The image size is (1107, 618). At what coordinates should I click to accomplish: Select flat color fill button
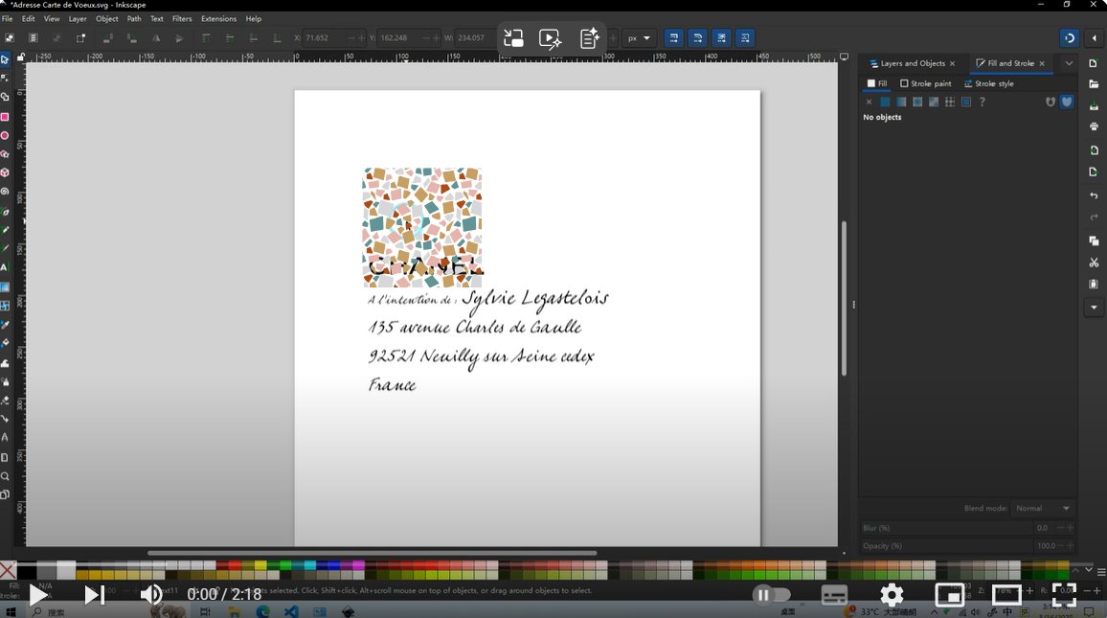click(885, 102)
